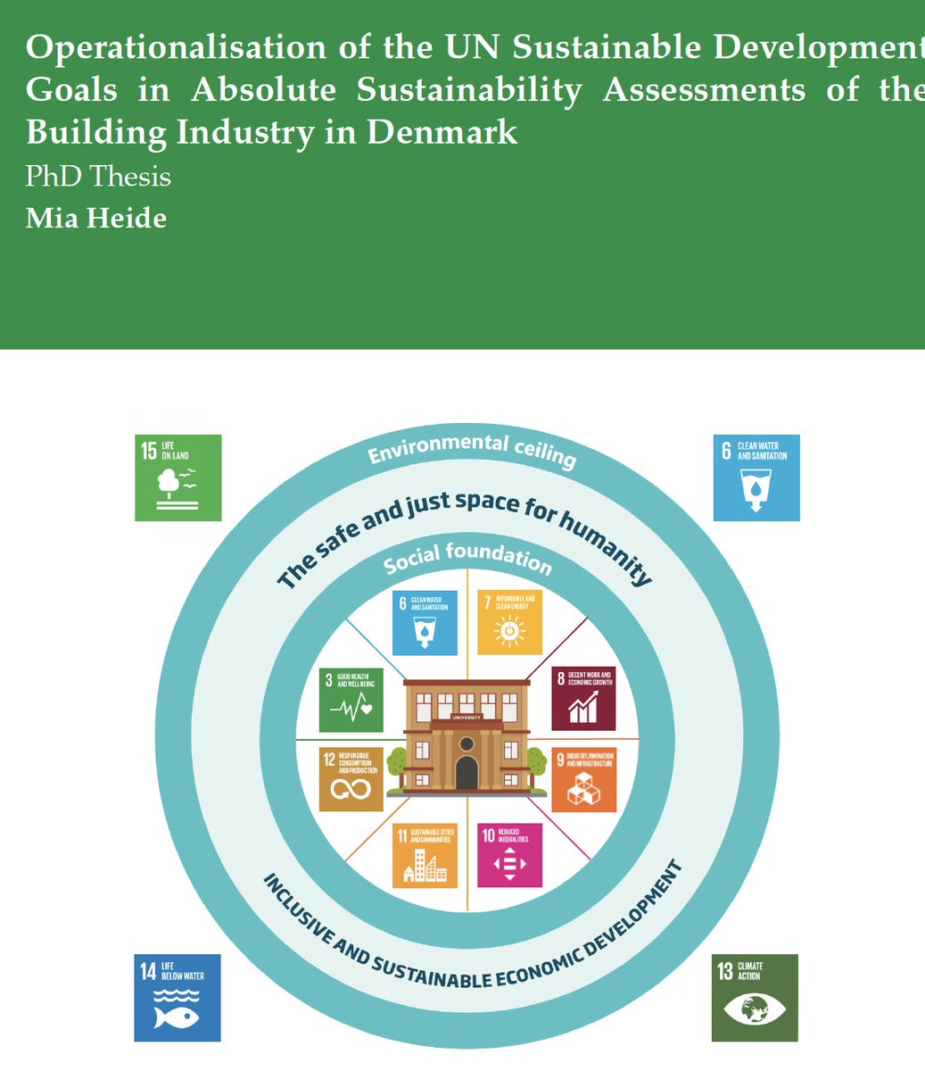The width and height of the screenshot is (925, 1071).
Task: Open the SDG 13 Climate Action icon
Action: (x=754, y=999)
